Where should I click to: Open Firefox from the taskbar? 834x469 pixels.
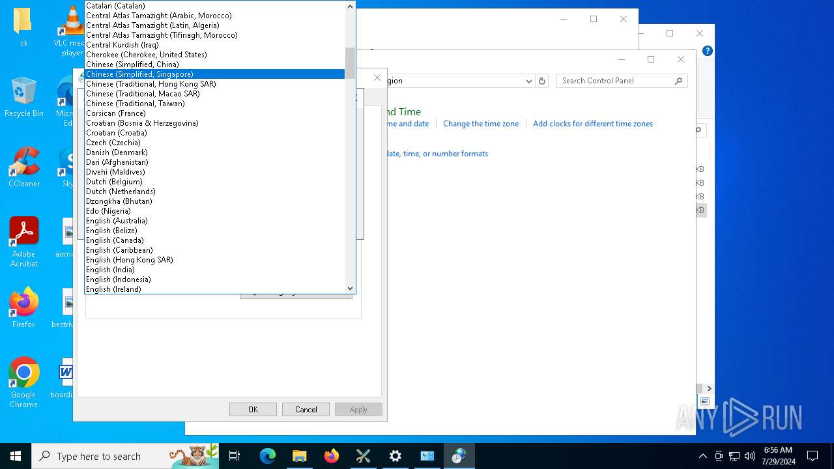[332, 456]
